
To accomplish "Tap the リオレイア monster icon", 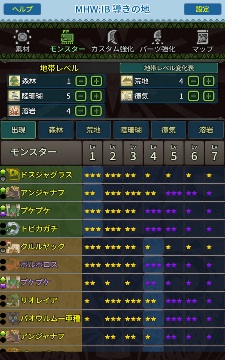I will [x=13, y=300].
